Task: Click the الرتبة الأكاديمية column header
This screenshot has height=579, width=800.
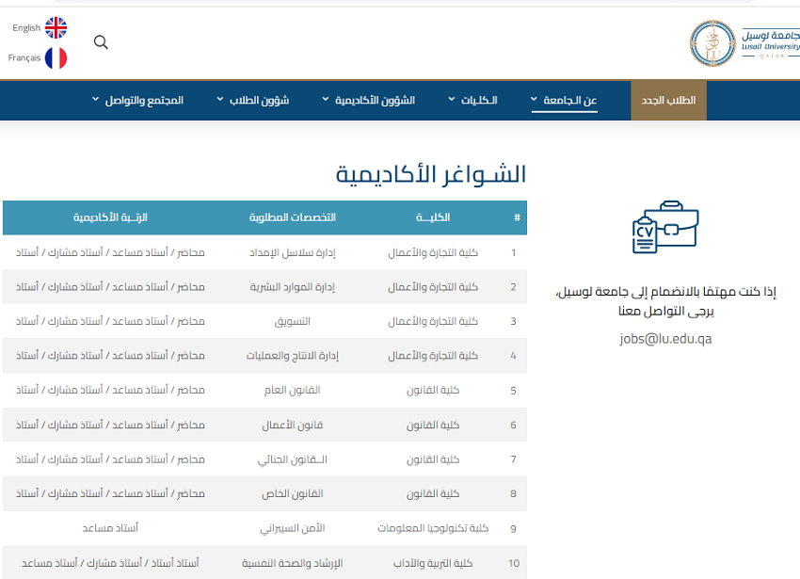Action: click(111, 218)
